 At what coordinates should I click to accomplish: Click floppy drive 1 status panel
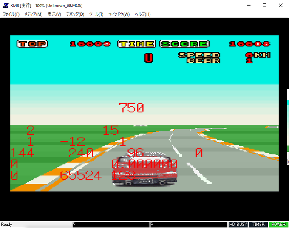click(189, 225)
